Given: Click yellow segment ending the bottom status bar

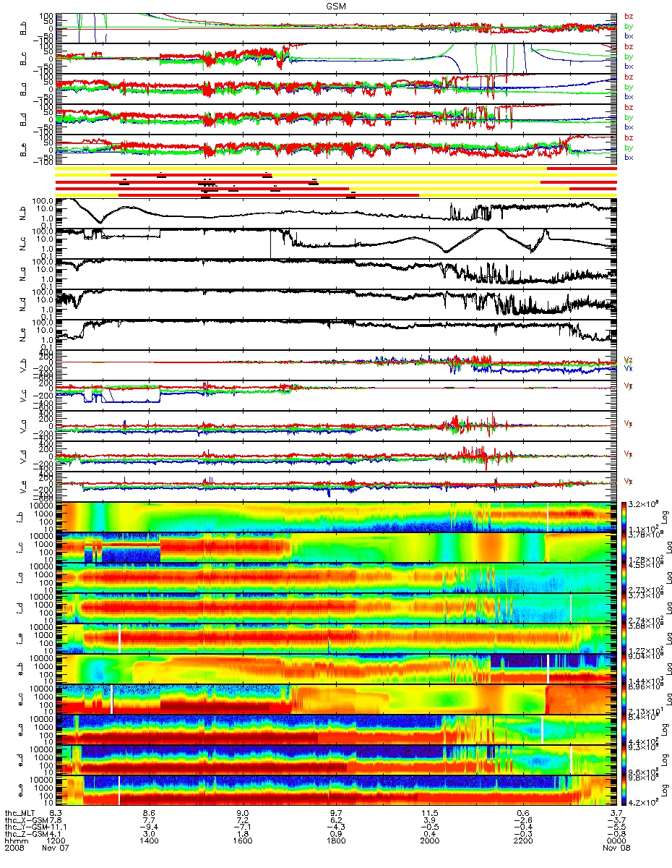Looking at the screenshot, I should (x=517, y=195).
